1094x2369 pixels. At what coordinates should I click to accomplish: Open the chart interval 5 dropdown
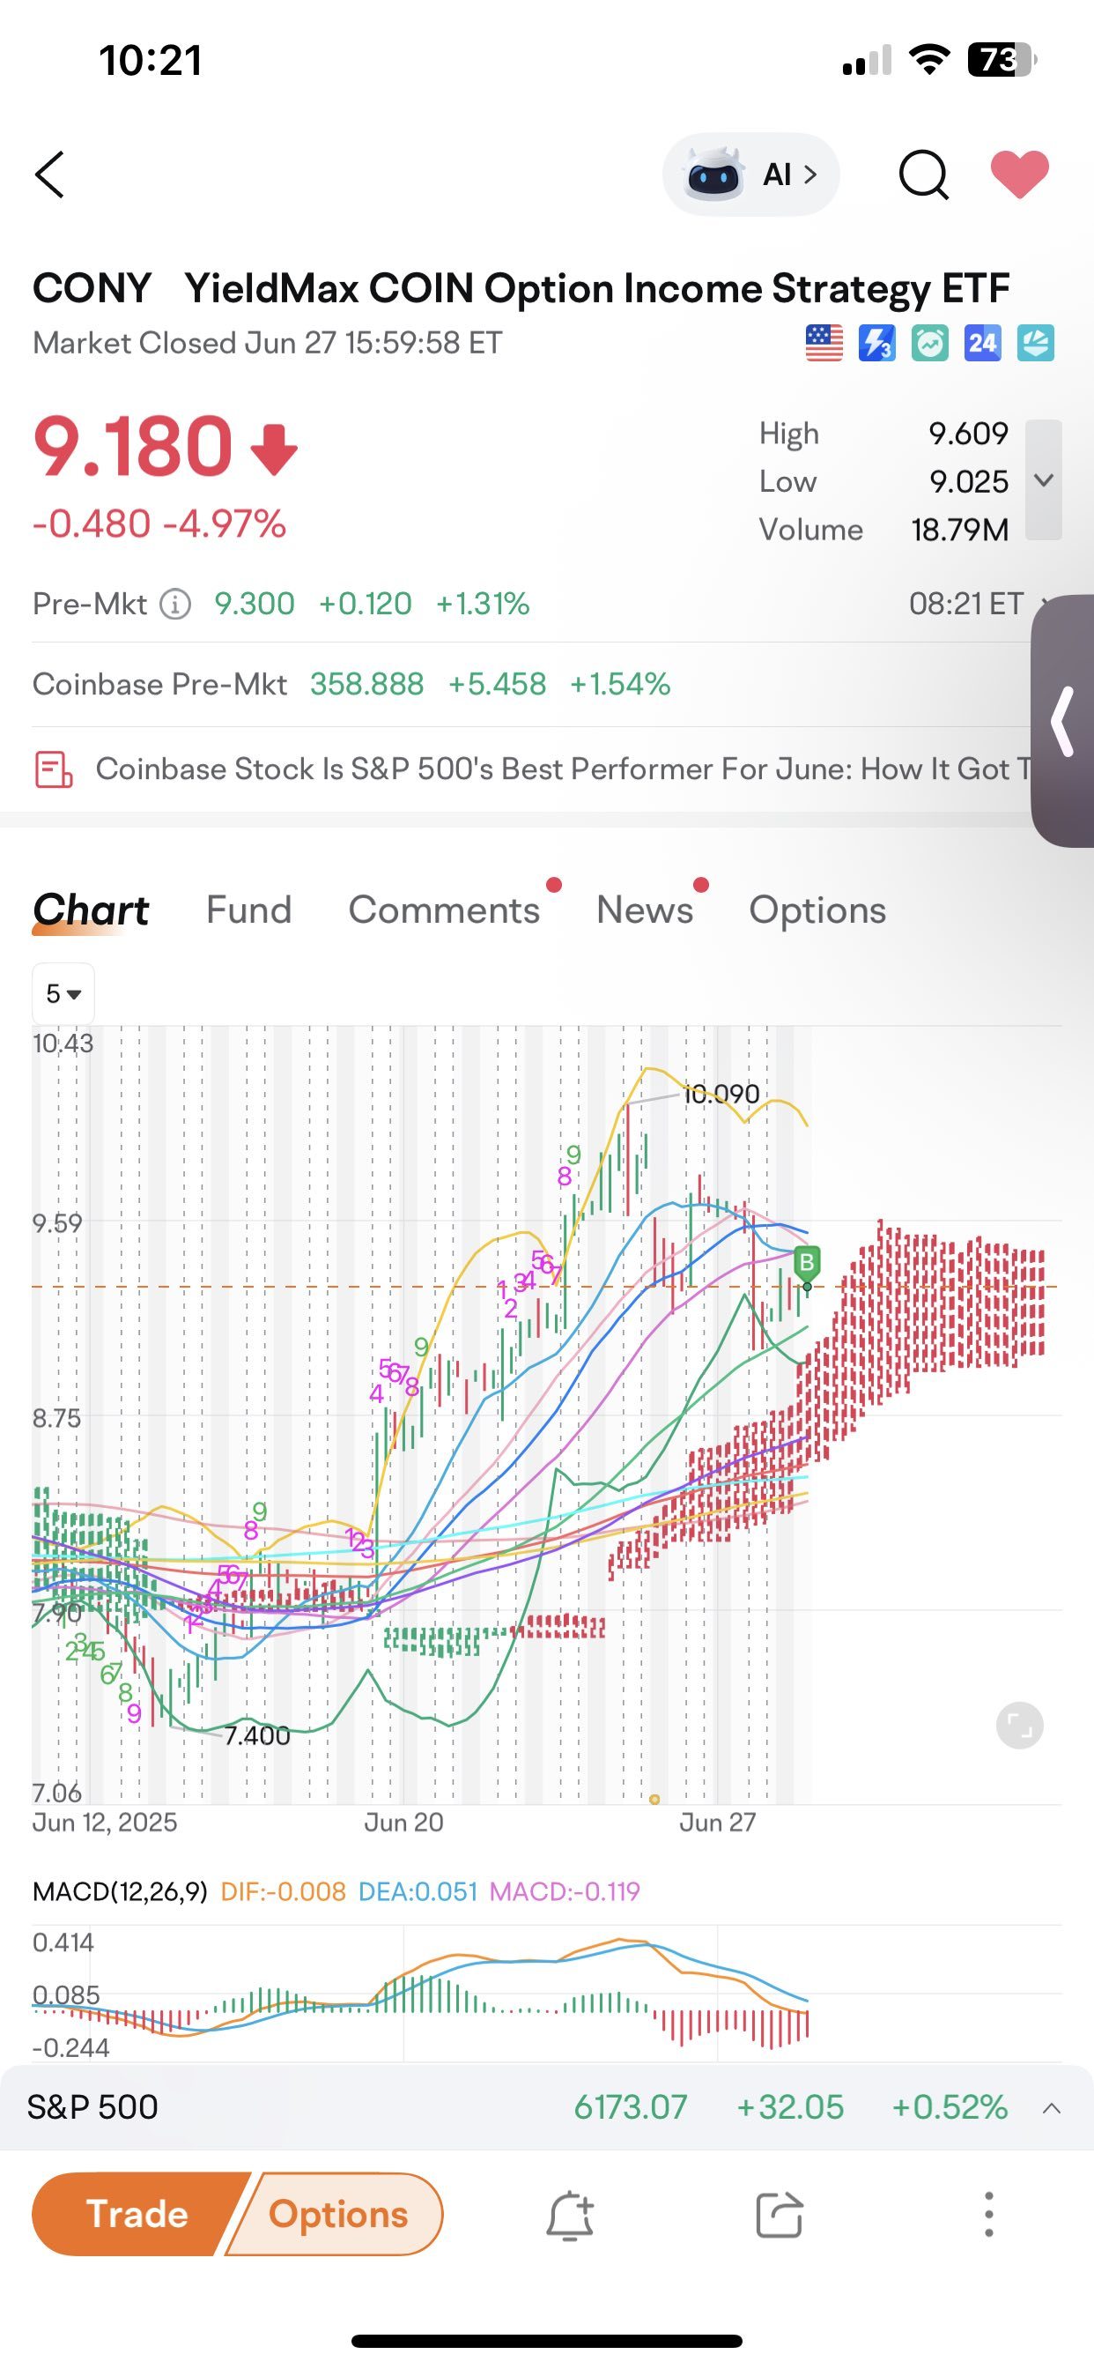63,993
